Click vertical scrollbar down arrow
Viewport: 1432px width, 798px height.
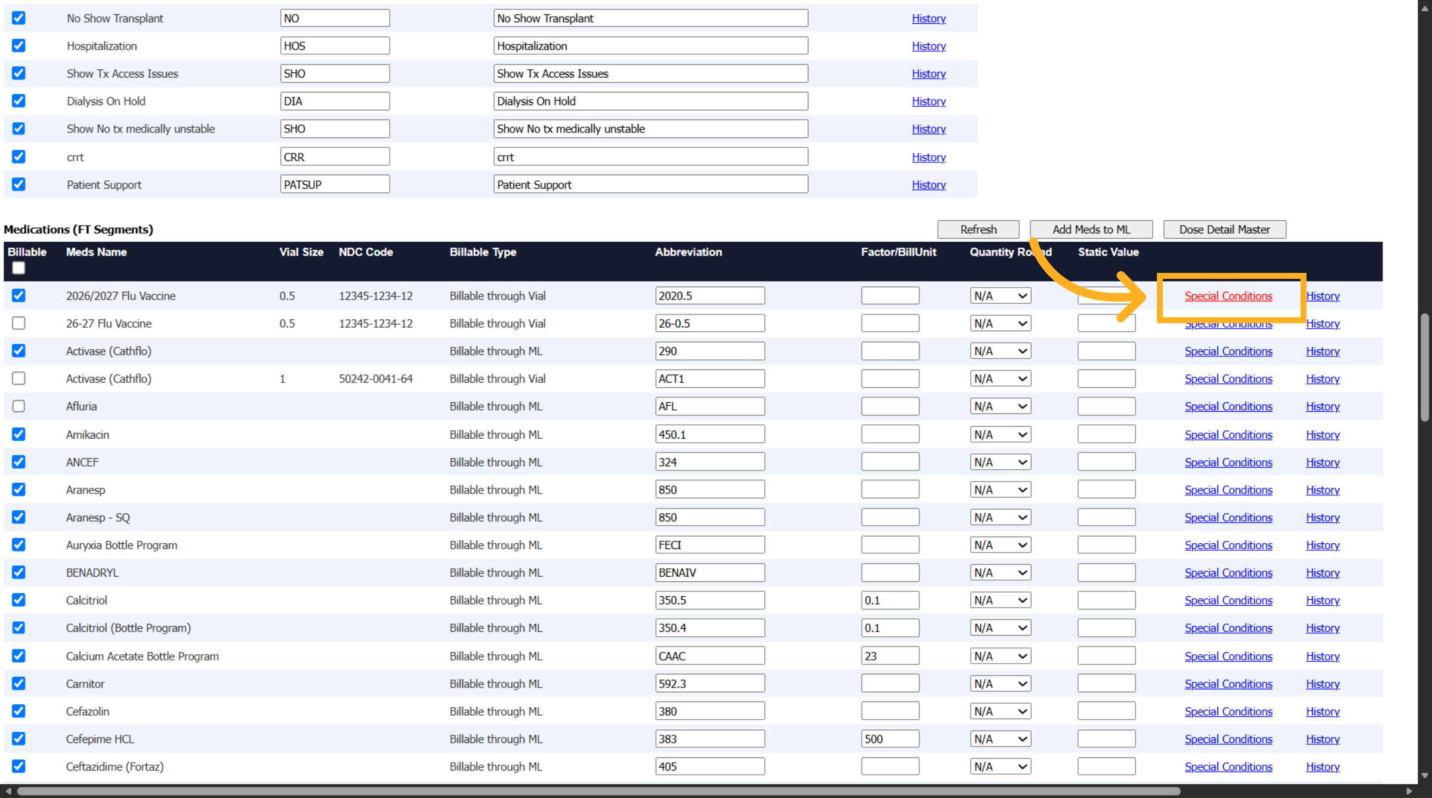[1425, 775]
